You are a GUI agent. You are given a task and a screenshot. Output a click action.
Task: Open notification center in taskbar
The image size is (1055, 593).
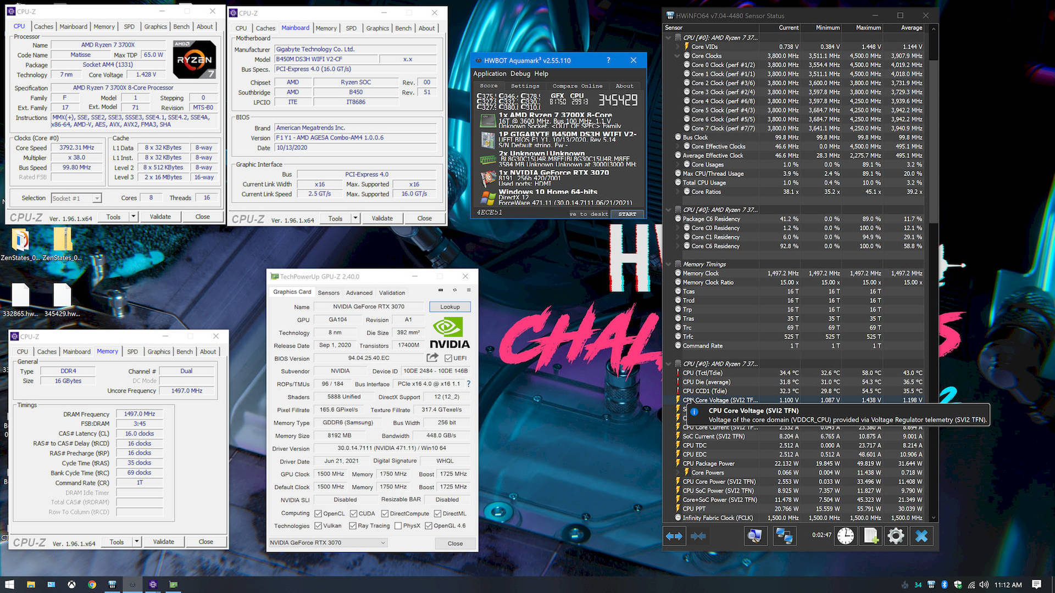pyautogui.click(x=1036, y=584)
